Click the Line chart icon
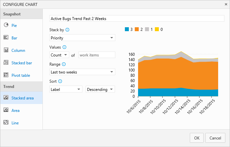This screenshot has height=147, width=230. coord(6,122)
